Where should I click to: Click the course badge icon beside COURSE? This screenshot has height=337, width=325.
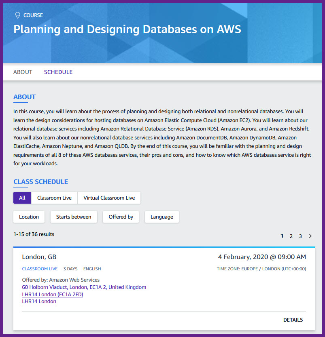pyautogui.click(x=18, y=15)
